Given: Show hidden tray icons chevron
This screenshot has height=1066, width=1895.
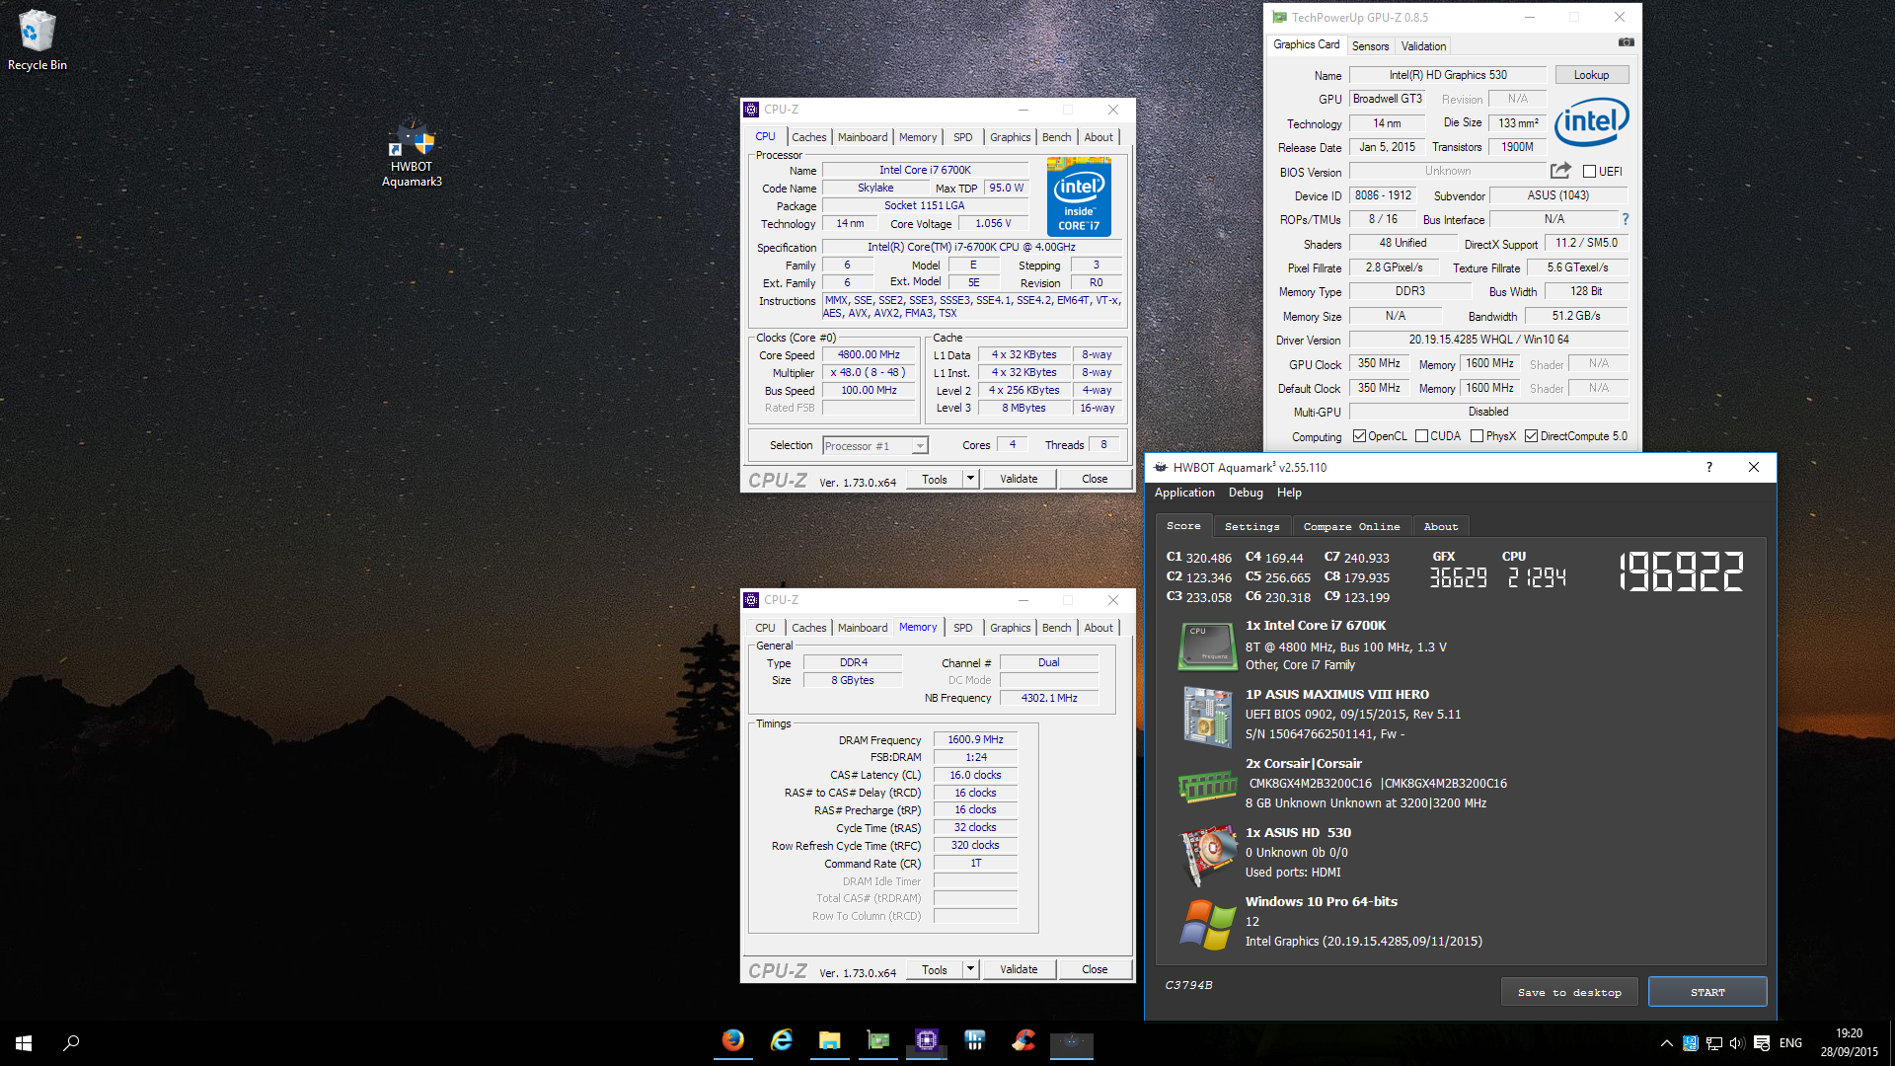Looking at the screenshot, I should click(1666, 1043).
